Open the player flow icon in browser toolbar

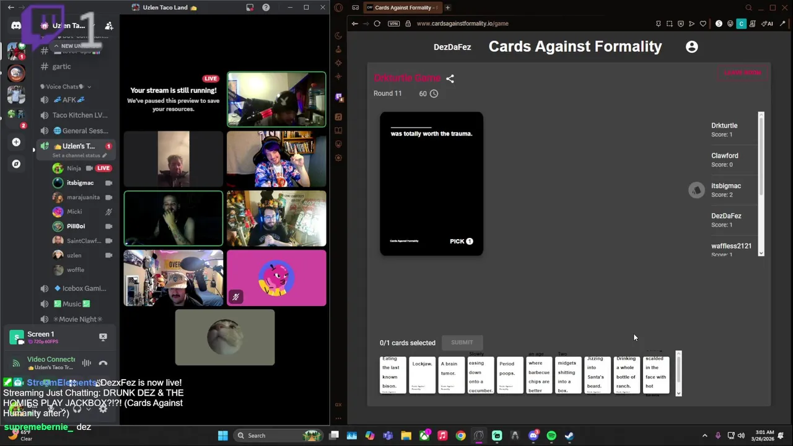691,24
